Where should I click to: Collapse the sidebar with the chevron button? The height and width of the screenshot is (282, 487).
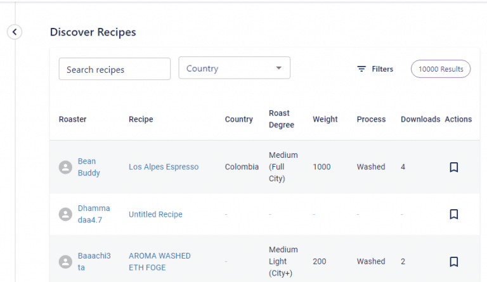tap(15, 32)
